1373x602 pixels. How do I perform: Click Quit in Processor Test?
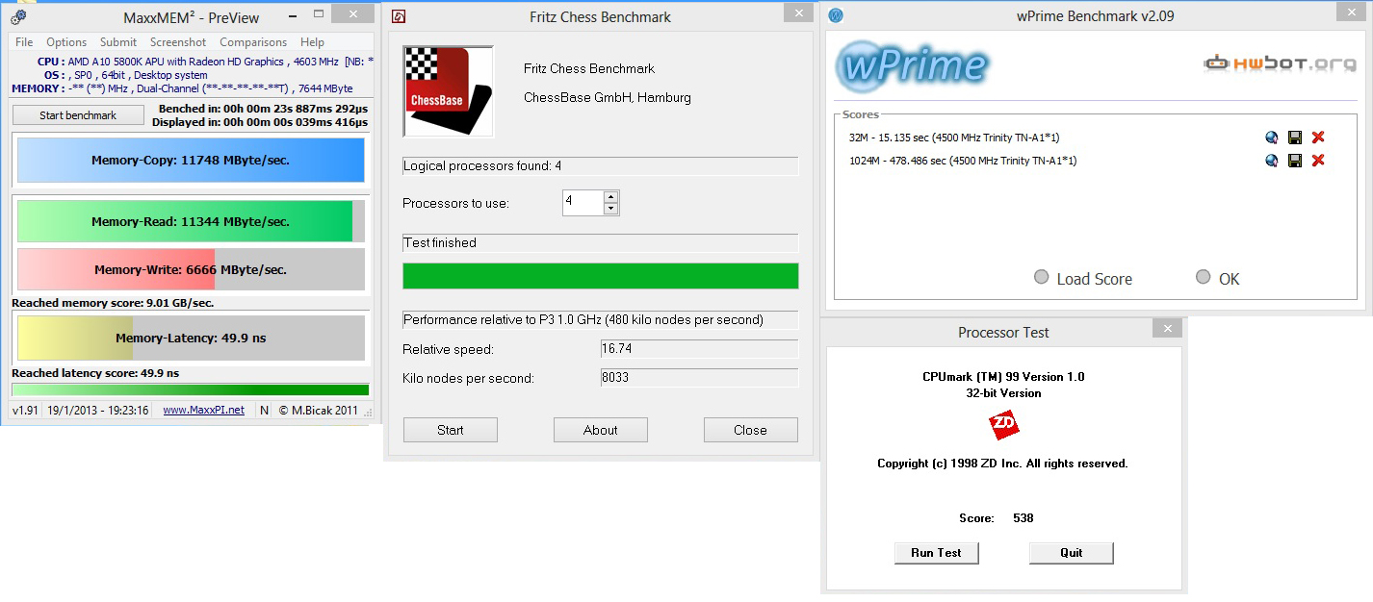point(1072,553)
